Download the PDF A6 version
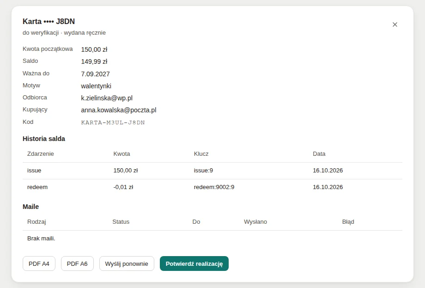This screenshot has height=288, width=425. [x=77, y=263]
